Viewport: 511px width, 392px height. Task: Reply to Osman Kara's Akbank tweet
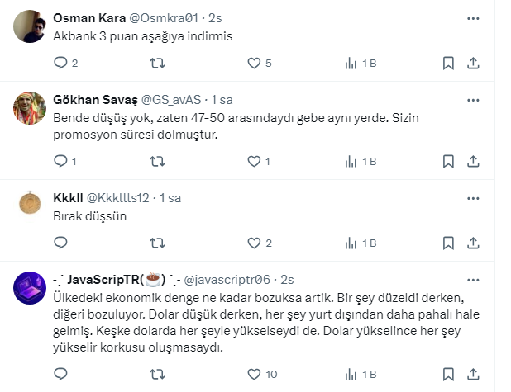tap(60, 63)
